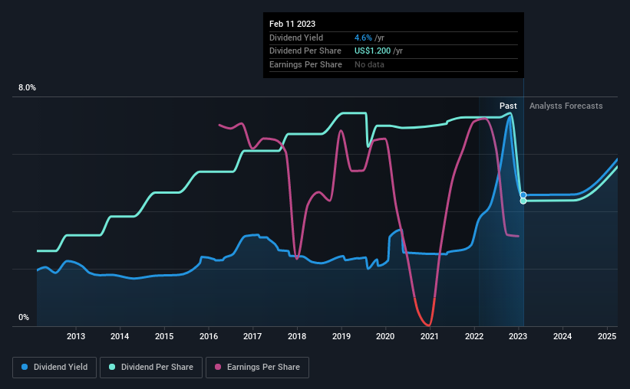The height and width of the screenshot is (389, 630).
Task: Click Dividend Per Share row label in tooltip
Action: pyautogui.click(x=305, y=51)
